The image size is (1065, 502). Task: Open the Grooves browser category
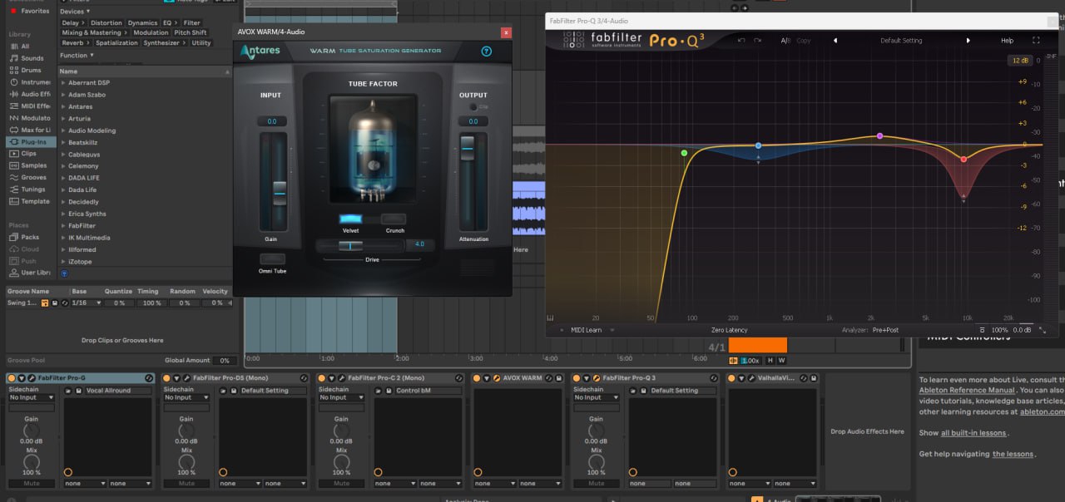[x=28, y=177]
